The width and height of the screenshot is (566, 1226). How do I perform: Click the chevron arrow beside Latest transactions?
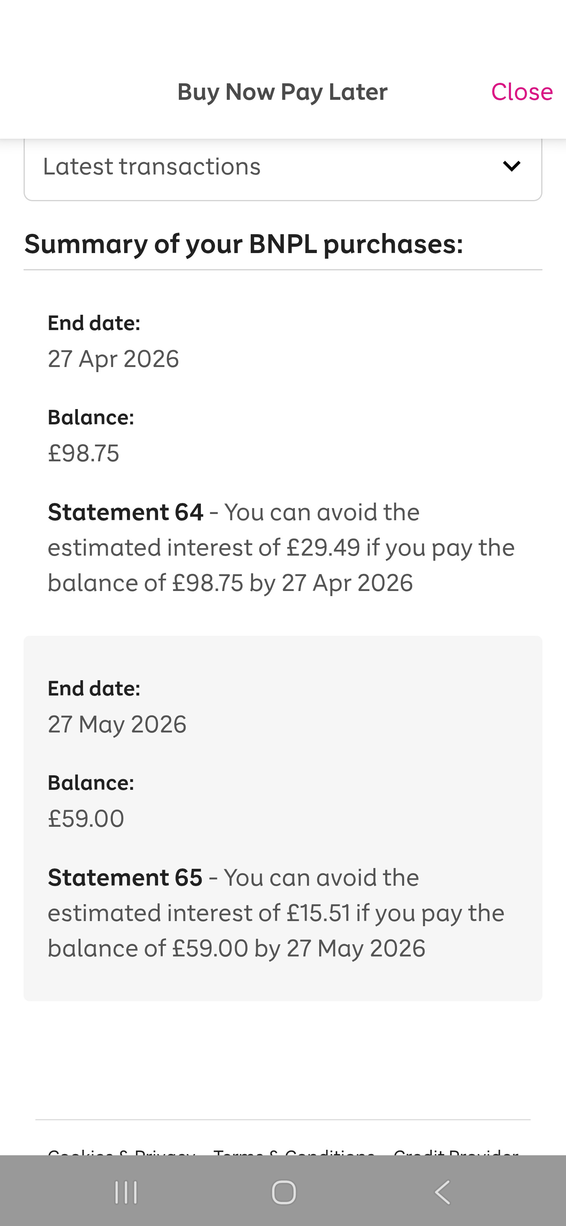[x=511, y=166]
